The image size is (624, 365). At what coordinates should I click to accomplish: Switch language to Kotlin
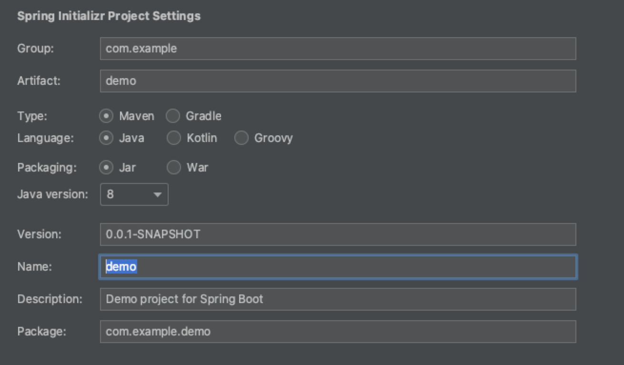coord(174,138)
